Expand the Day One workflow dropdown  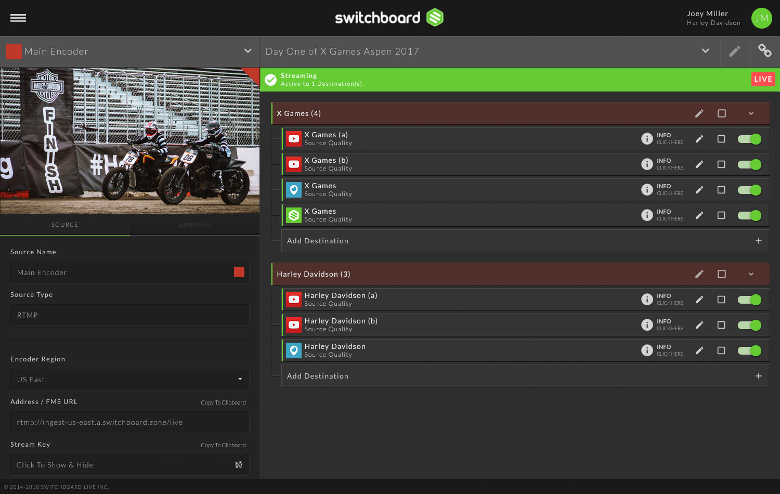point(706,51)
